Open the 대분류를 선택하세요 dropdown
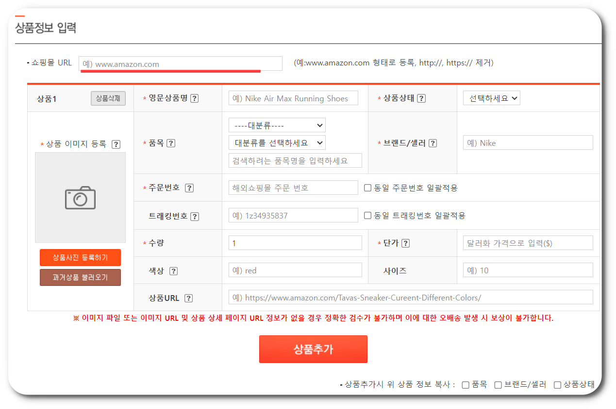Image resolution: width=616 pixels, height=409 pixels. click(277, 142)
